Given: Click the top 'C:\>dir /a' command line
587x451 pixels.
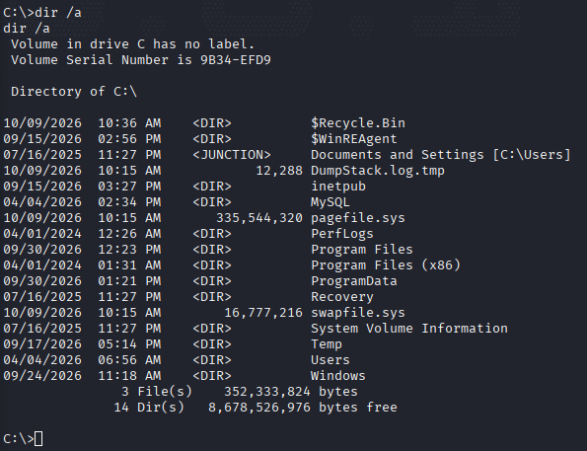Looking at the screenshot, I should [42, 13].
